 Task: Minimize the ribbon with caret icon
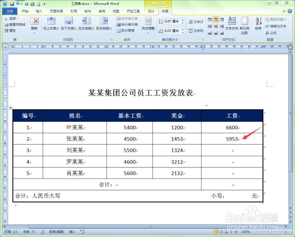click(284, 11)
